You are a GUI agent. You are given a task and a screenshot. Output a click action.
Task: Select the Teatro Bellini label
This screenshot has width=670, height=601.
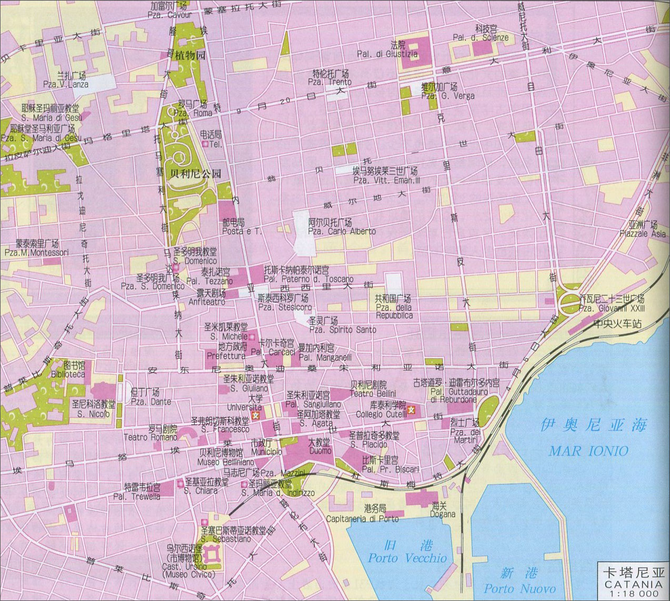tap(373, 394)
